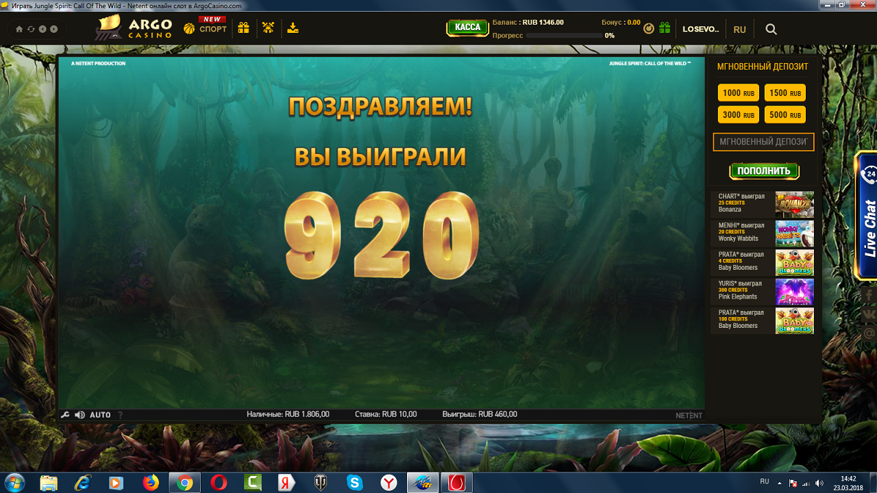
Task: Open Yandex Я taskbar icon
Action: pos(286,483)
